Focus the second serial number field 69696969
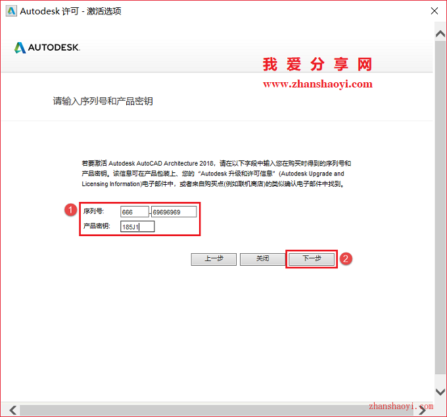The image size is (447, 417). 174,212
